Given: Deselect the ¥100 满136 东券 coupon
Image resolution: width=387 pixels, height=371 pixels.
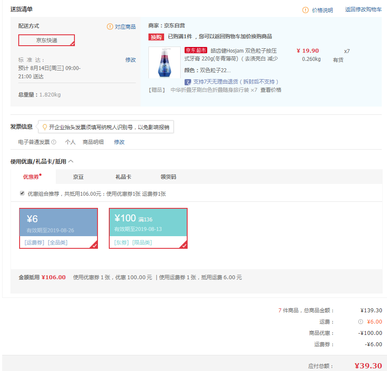Looking at the screenshot, I should click(148, 228).
